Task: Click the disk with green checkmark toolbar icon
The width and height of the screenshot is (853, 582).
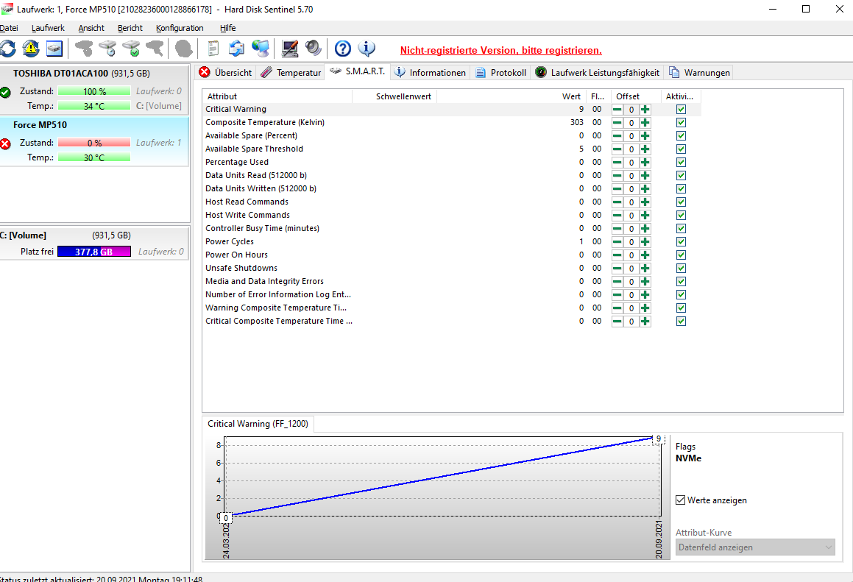Action: (x=131, y=49)
